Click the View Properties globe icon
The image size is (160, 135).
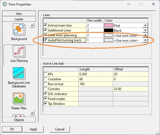(5, 4)
